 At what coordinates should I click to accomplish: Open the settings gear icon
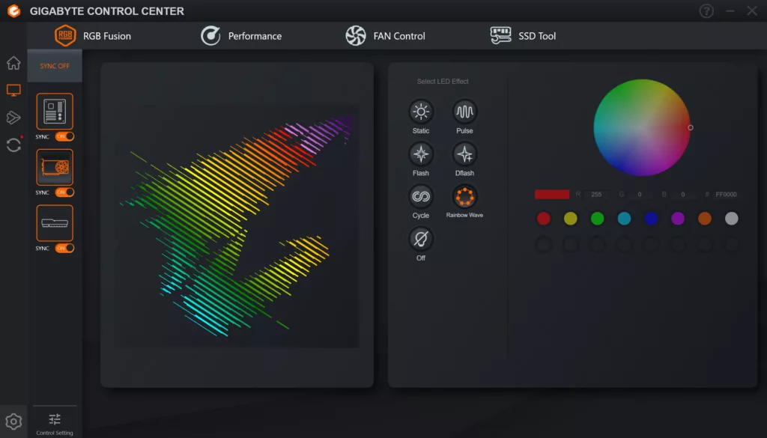point(13,422)
